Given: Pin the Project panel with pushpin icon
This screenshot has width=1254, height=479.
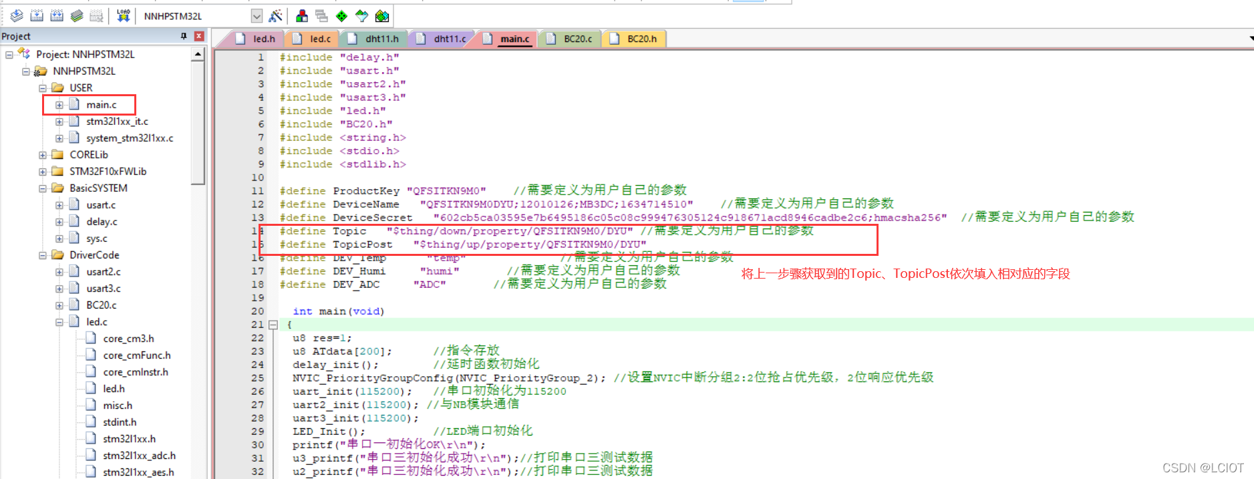Looking at the screenshot, I should (184, 36).
